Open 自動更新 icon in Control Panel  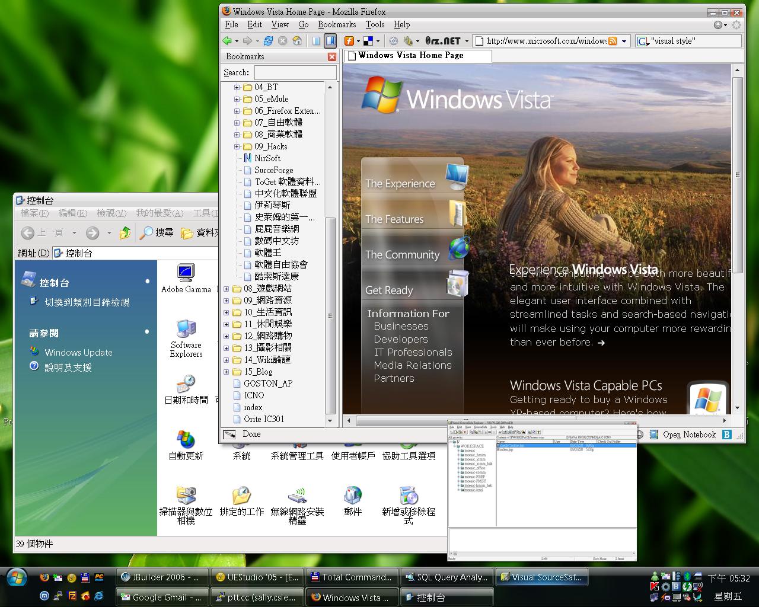click(x=186, y=446)
